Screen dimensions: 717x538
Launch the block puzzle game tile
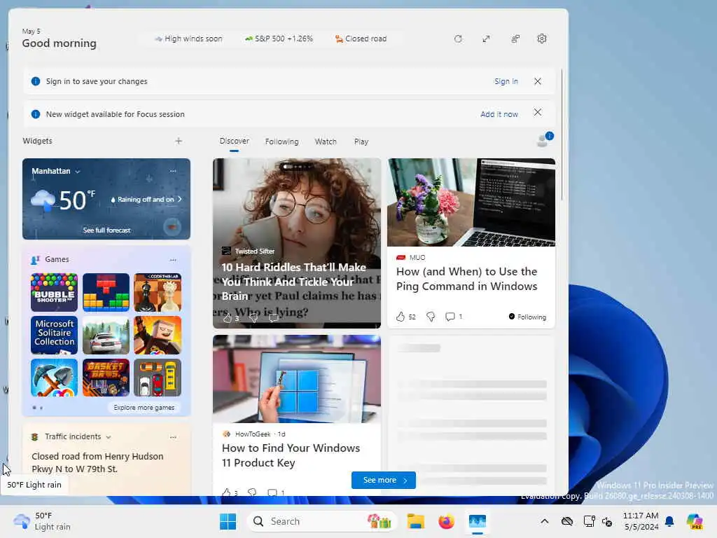[106, 292]
